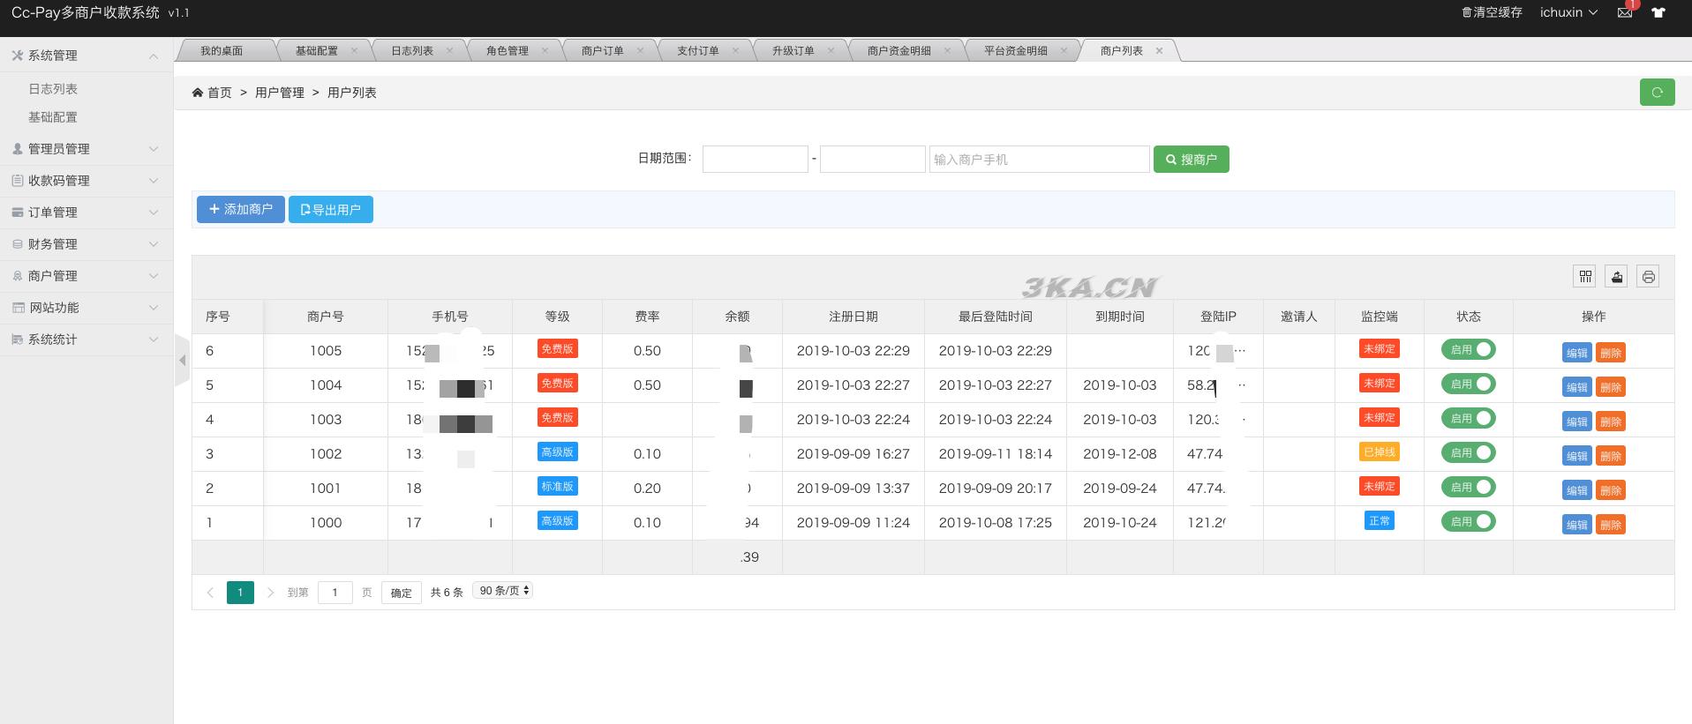Viewport: 1692px width, 724px height.
Task: Close the 商户资金明细 tab
Action: pyautogui.click(x=947, y=50)
